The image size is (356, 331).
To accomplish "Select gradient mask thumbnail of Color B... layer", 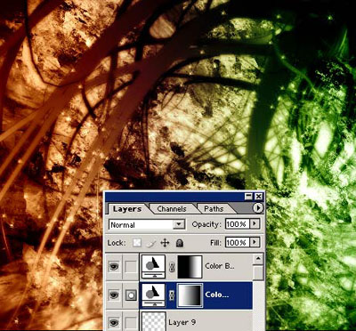I will coord(190,267).
